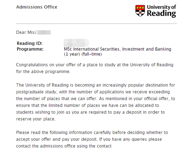Viewport: 193px width, 155px height.
Task: Click the blurred Reading ID value
Action: coord(76,43)
